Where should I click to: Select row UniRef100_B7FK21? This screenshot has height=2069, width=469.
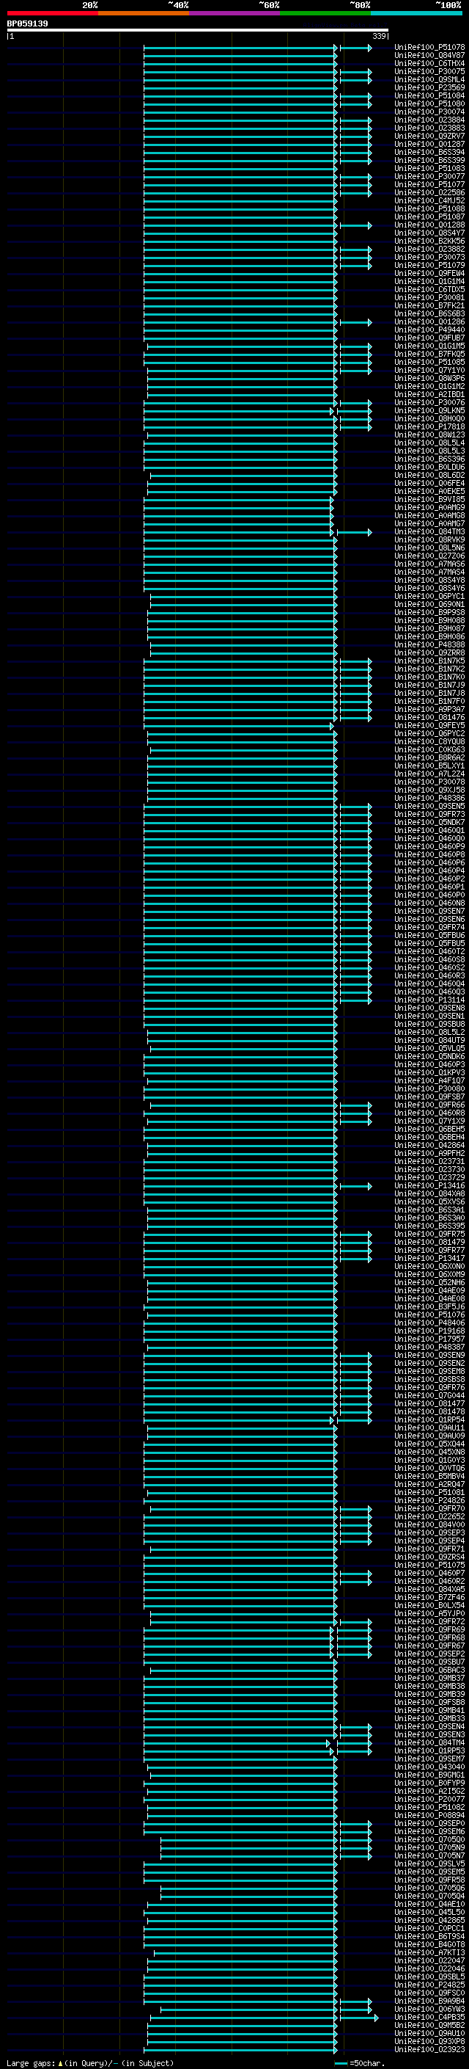(x=429, y=305)
